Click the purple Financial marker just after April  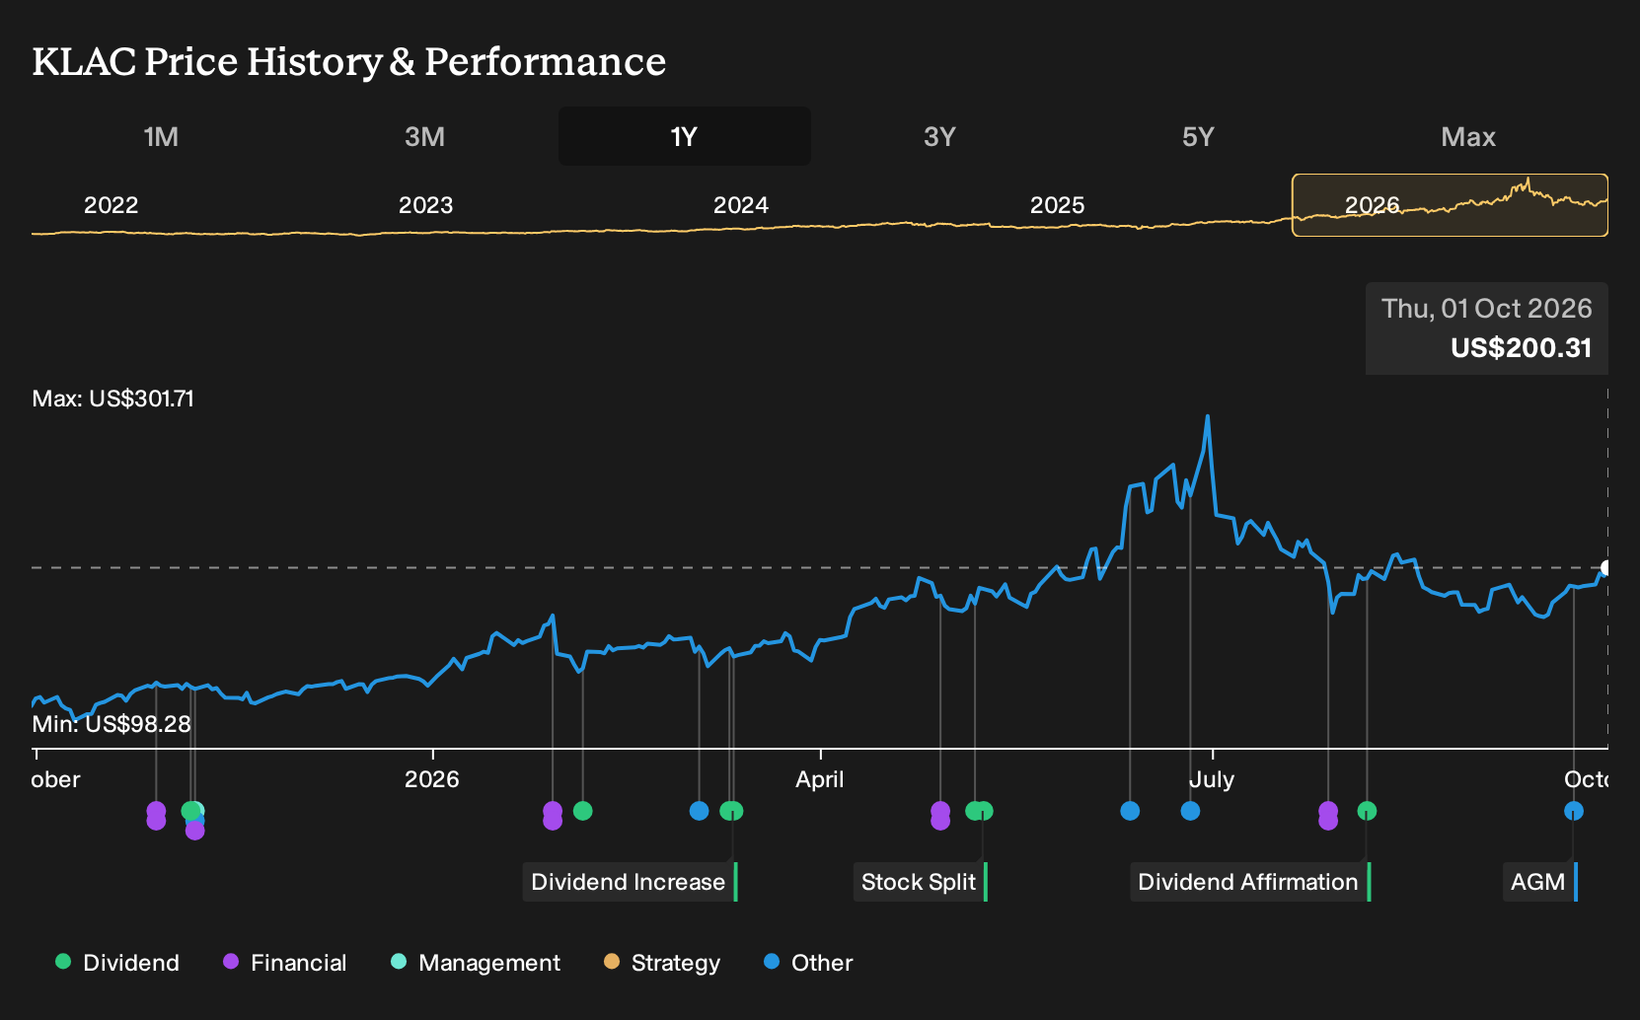coord(940,816)
